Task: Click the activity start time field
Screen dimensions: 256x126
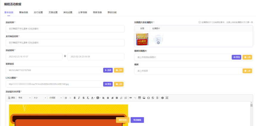Action: (x=34, y=56)
